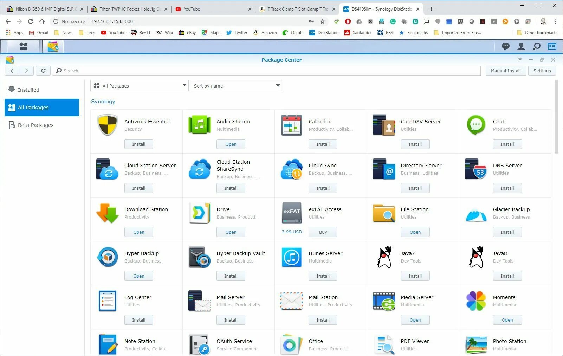Click the Java7 mascot icon

(x=384, y=257)
